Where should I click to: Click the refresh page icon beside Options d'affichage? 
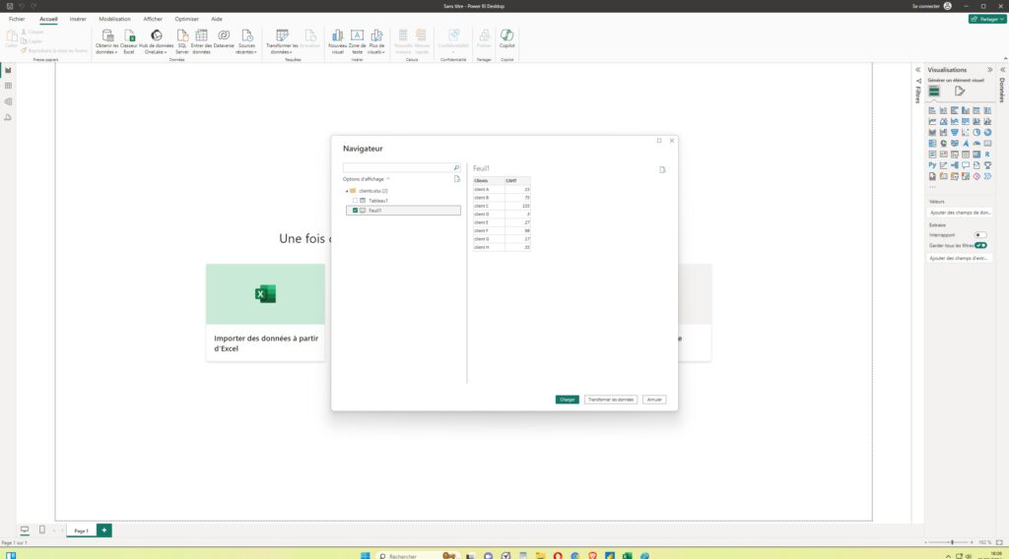click(457, 179)
